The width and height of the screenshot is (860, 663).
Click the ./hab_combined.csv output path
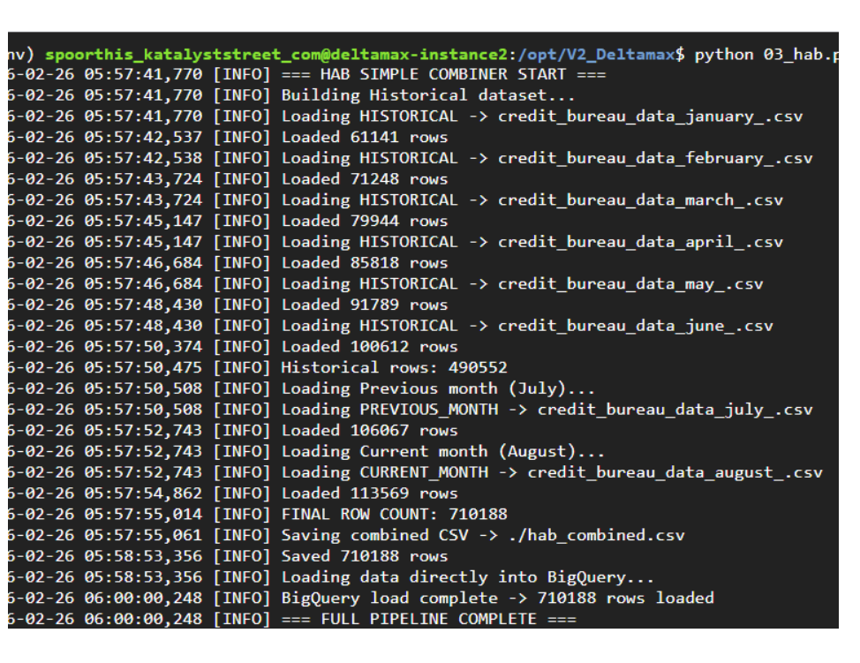pos(596,535)
